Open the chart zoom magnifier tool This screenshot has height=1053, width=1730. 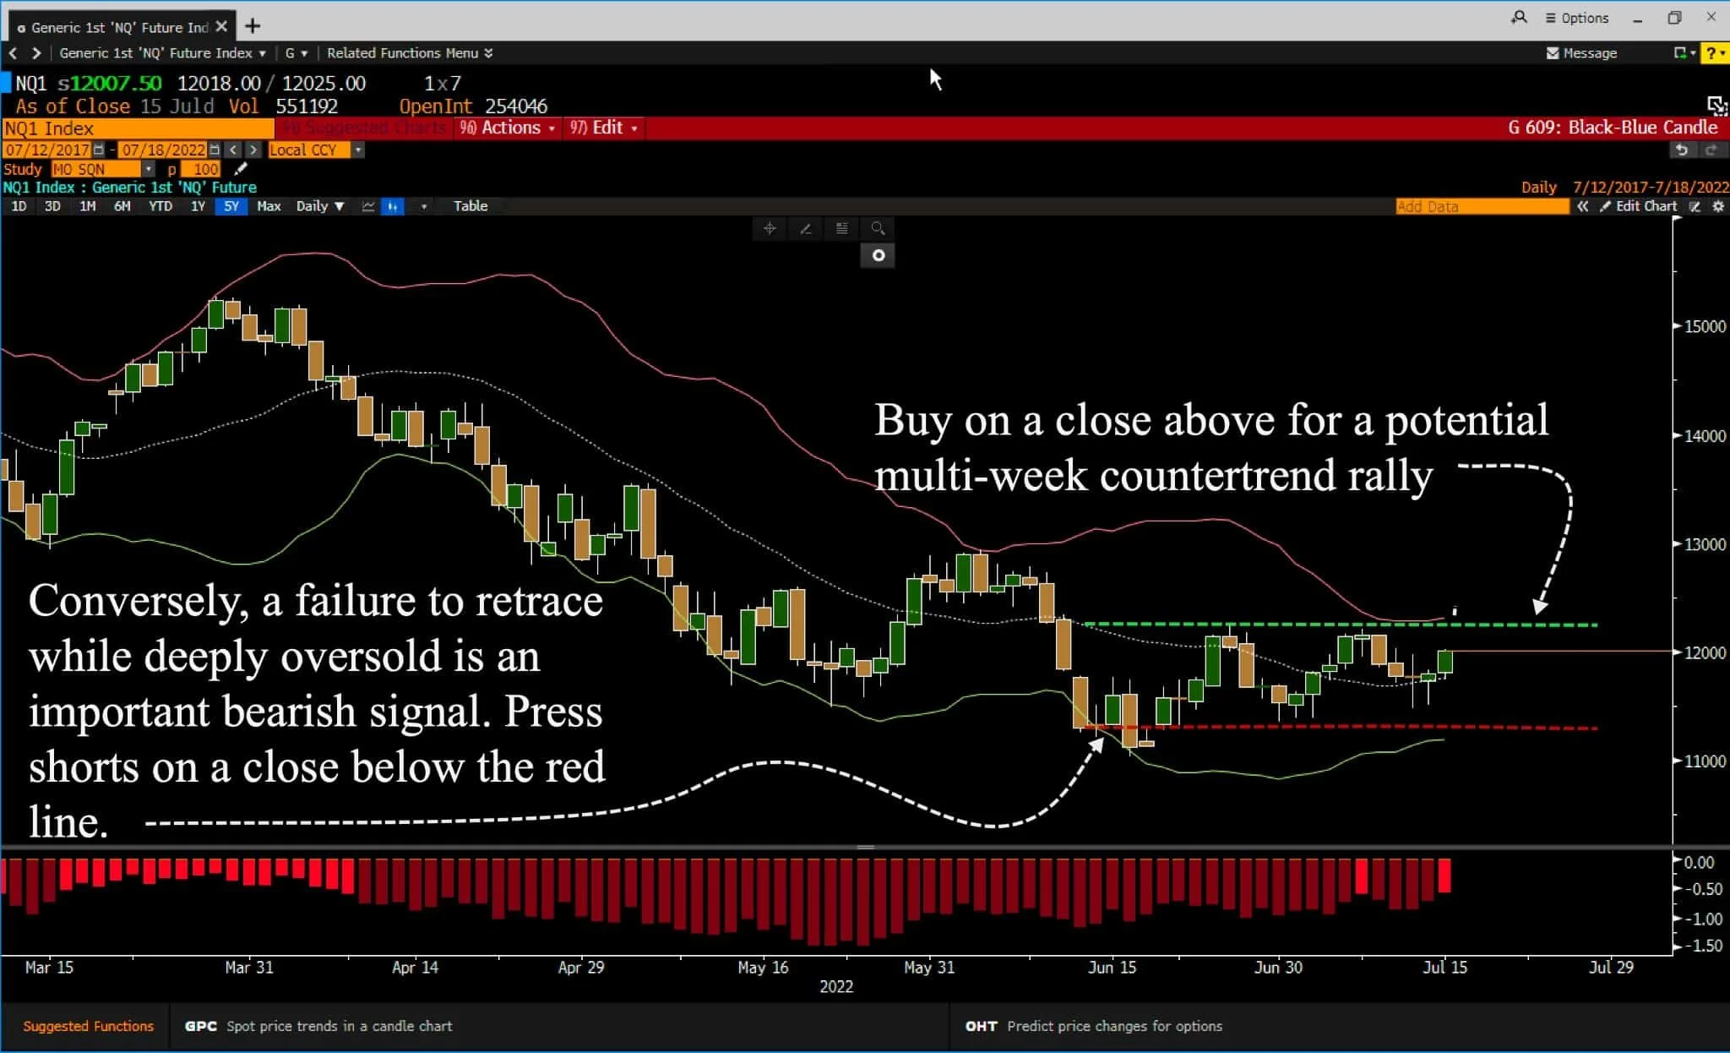tap(878, 228)
